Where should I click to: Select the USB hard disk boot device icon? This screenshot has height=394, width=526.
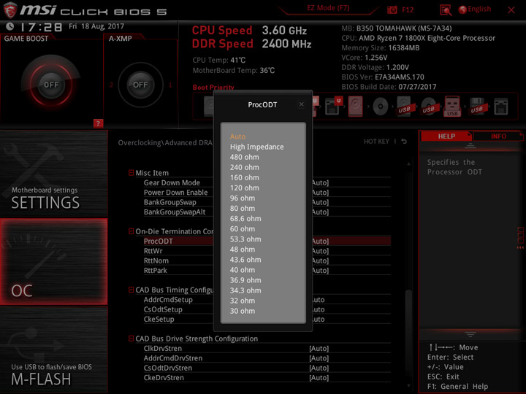coord(404,107)
